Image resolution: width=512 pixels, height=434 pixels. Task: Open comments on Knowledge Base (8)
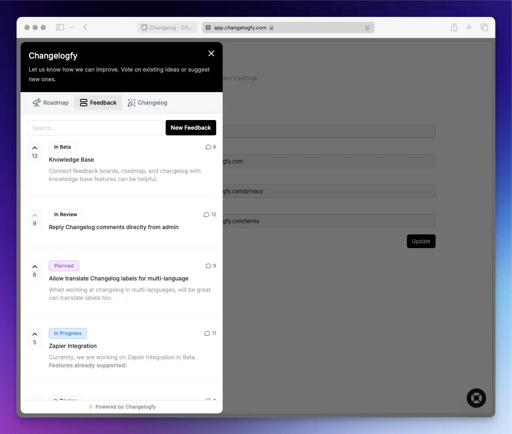point(211,147)
